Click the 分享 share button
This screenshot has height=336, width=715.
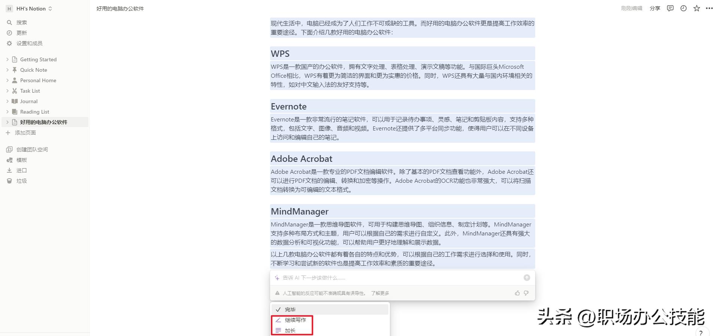point(655,8)
